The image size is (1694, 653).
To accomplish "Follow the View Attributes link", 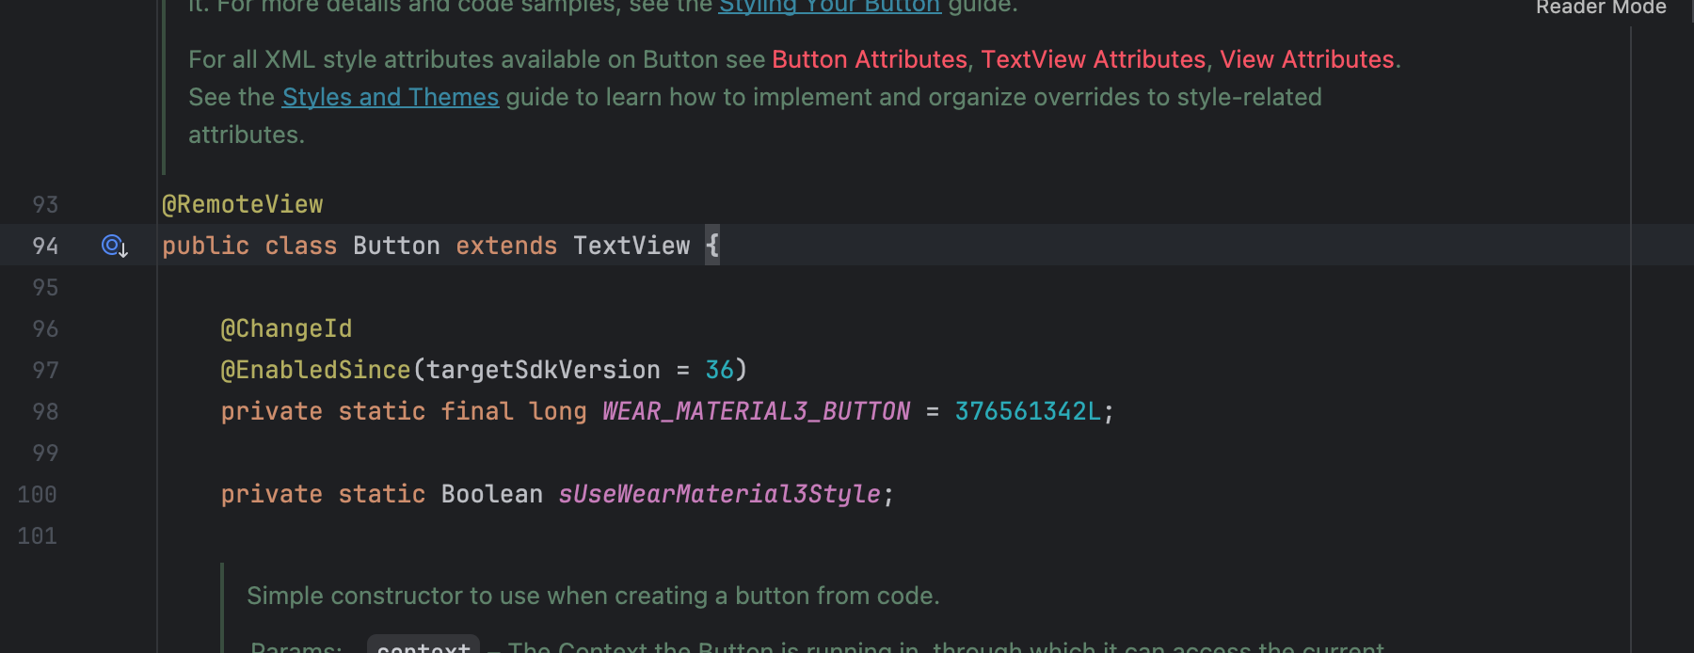I will 1306,59.
